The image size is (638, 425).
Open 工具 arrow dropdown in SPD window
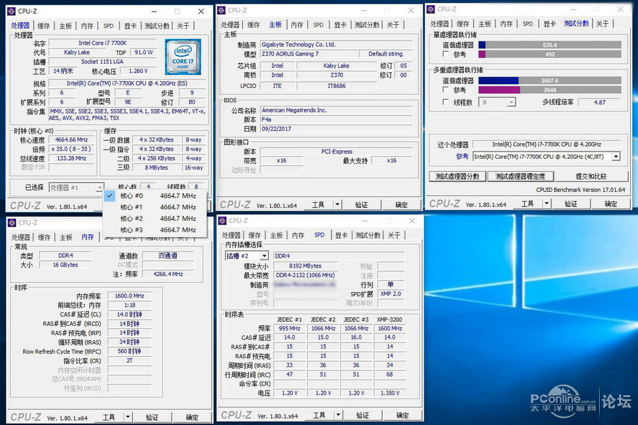point(338,415)
